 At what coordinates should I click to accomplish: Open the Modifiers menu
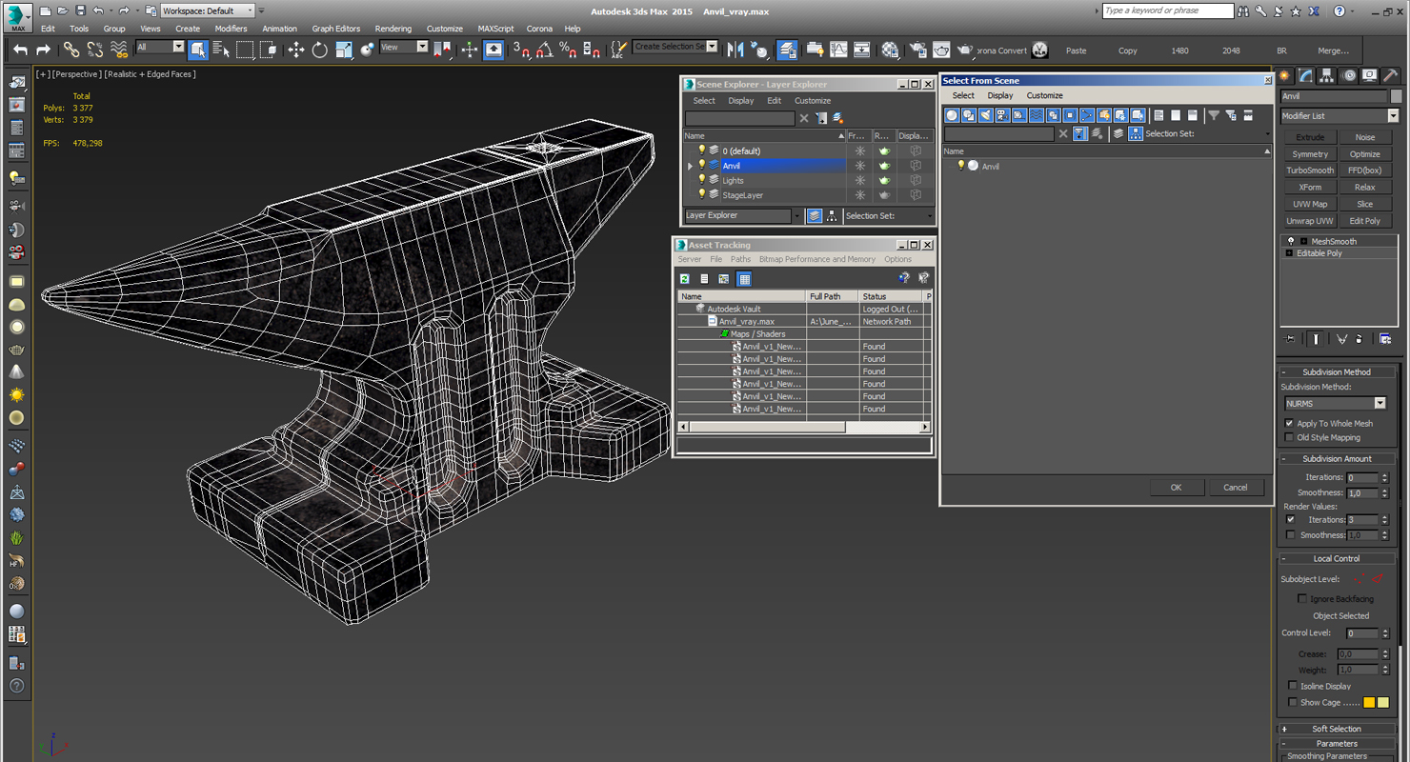pos(231,29)
